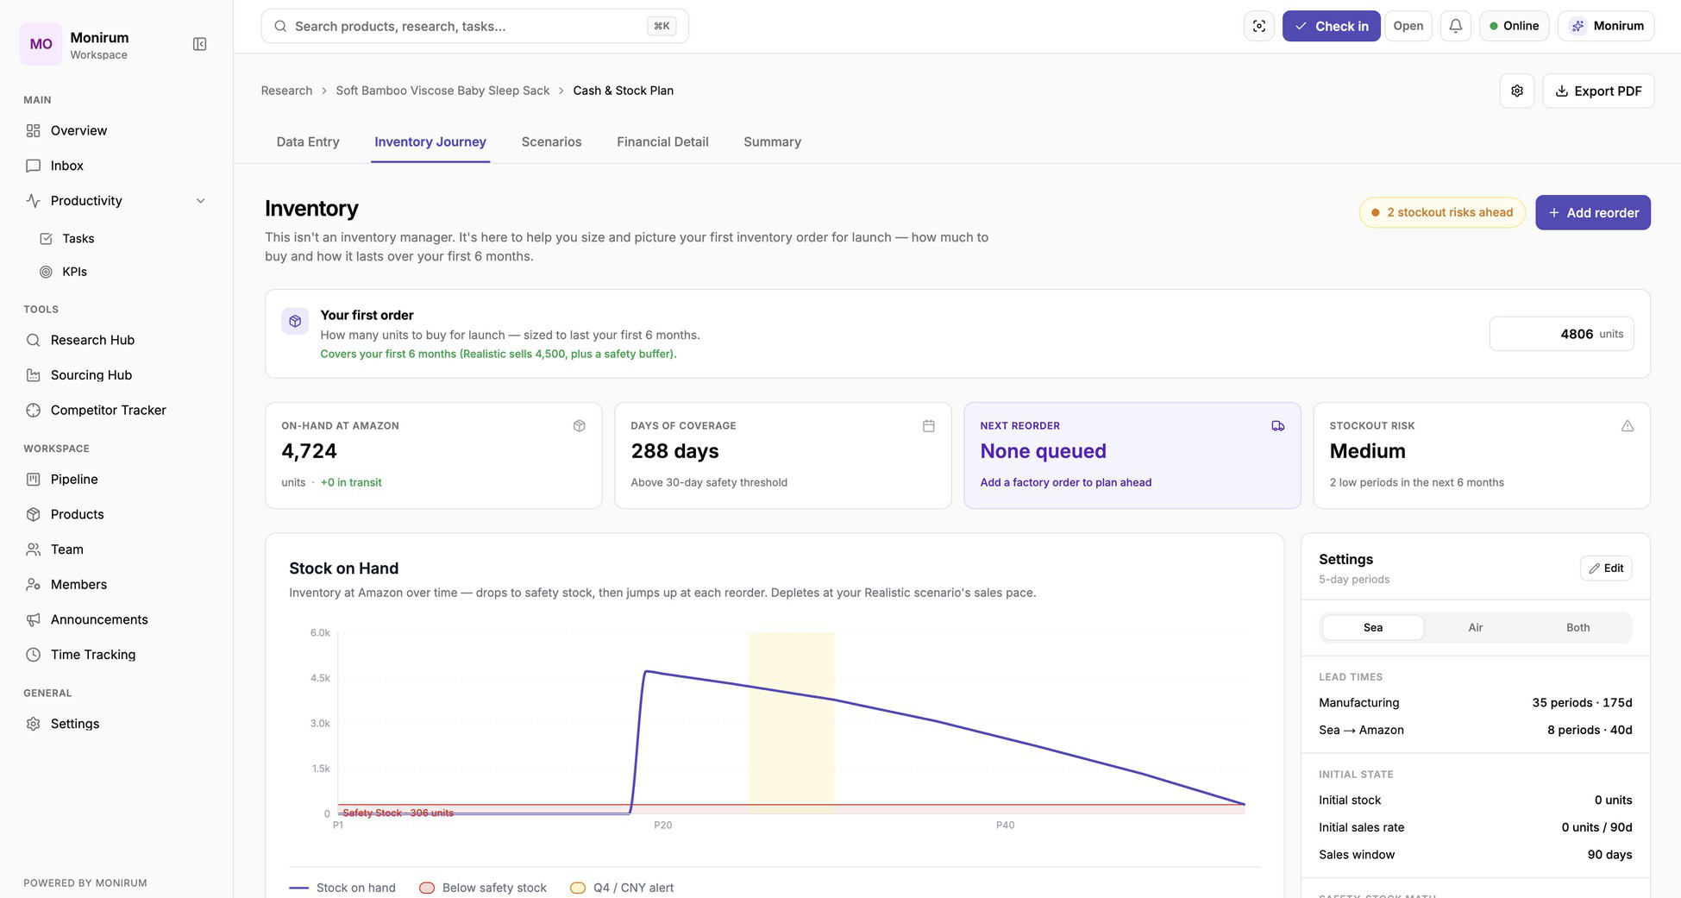Open the Monirum account menu

tap(1606, 26)
